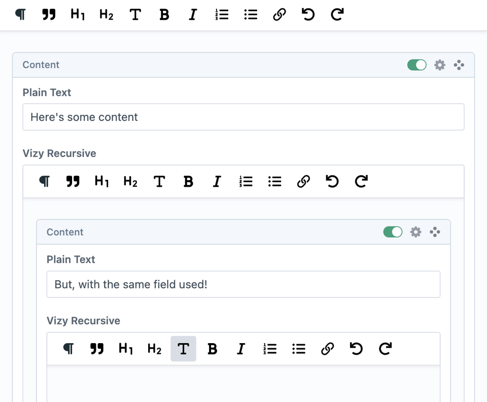Screen dimensions: 487x402
Task: Click paragraph icon in nested Vizy Recursive toolbar
Action: (68, 349)
